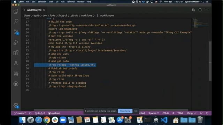Screen dimensions: 223x125
Task: Open the View menu
Action: pos(51,2)
